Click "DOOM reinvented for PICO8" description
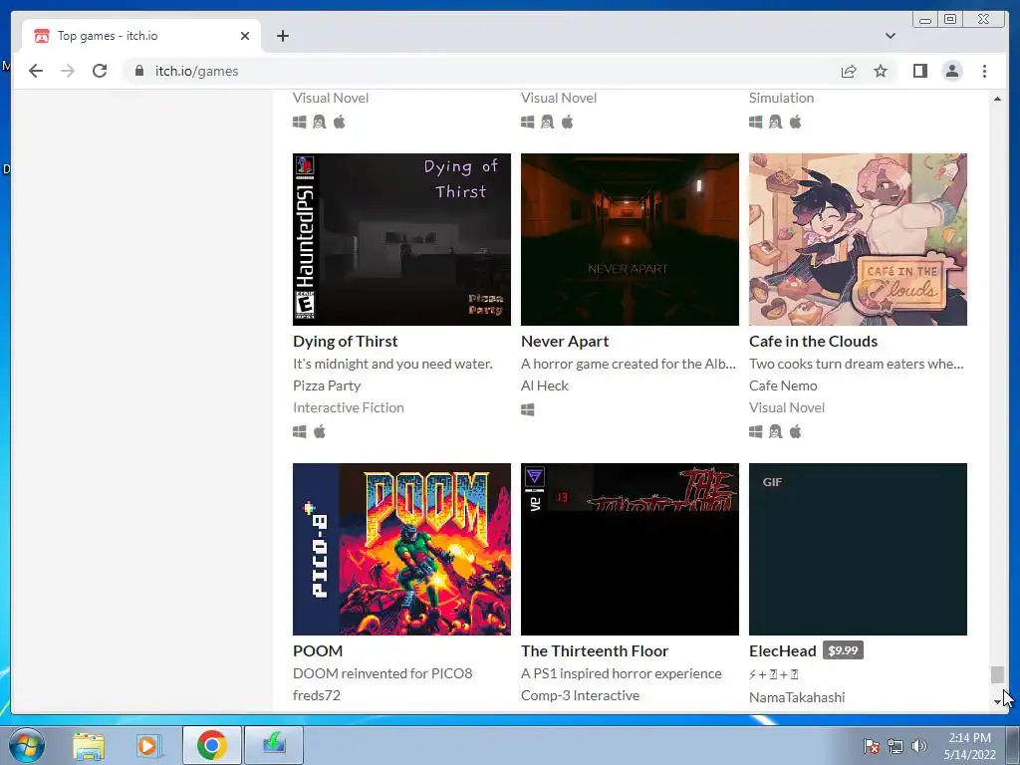 point(382,673)
